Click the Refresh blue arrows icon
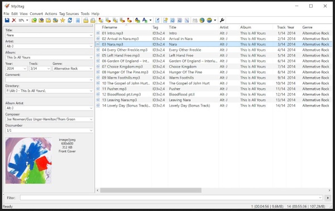 tap(70, 20)
